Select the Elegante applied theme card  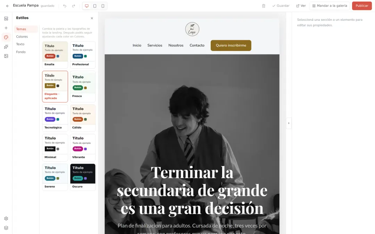pyautogui.click(x=55, y=86)
